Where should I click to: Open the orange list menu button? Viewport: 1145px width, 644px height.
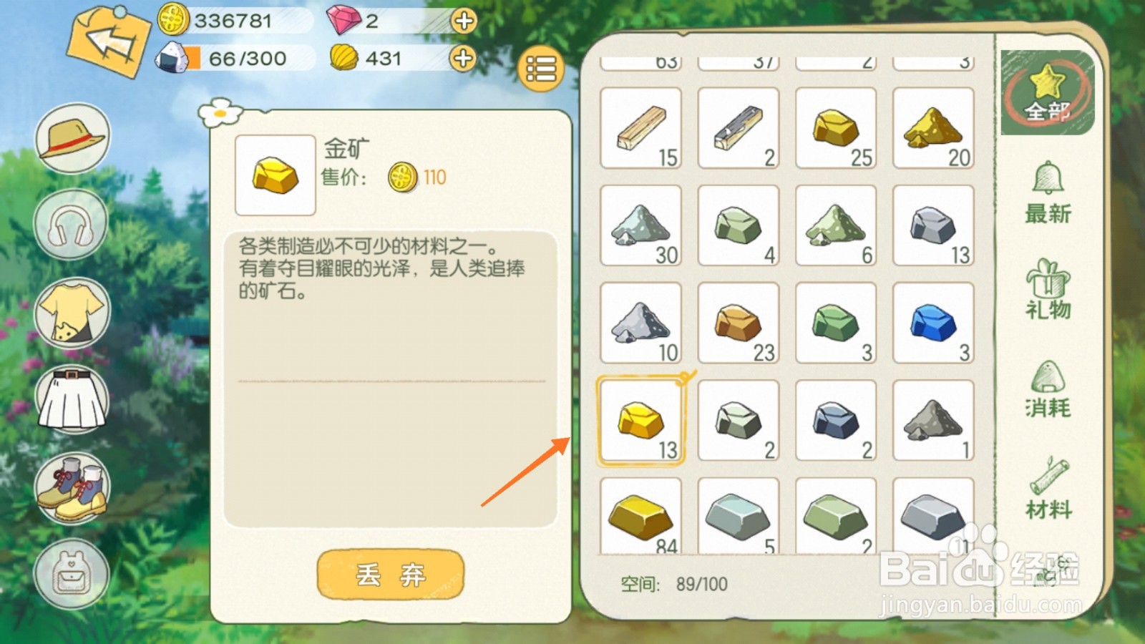click(x=541, y=69)
